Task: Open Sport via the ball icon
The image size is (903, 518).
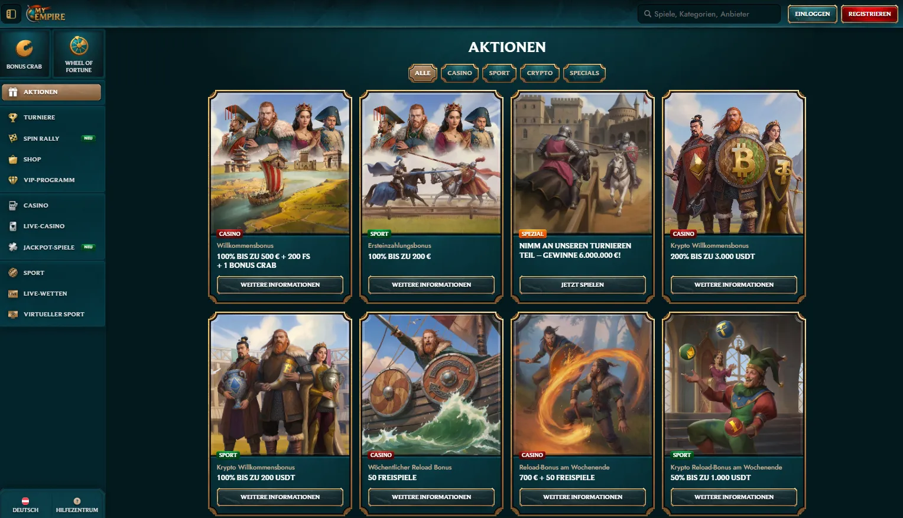Action: coord(13,273)
